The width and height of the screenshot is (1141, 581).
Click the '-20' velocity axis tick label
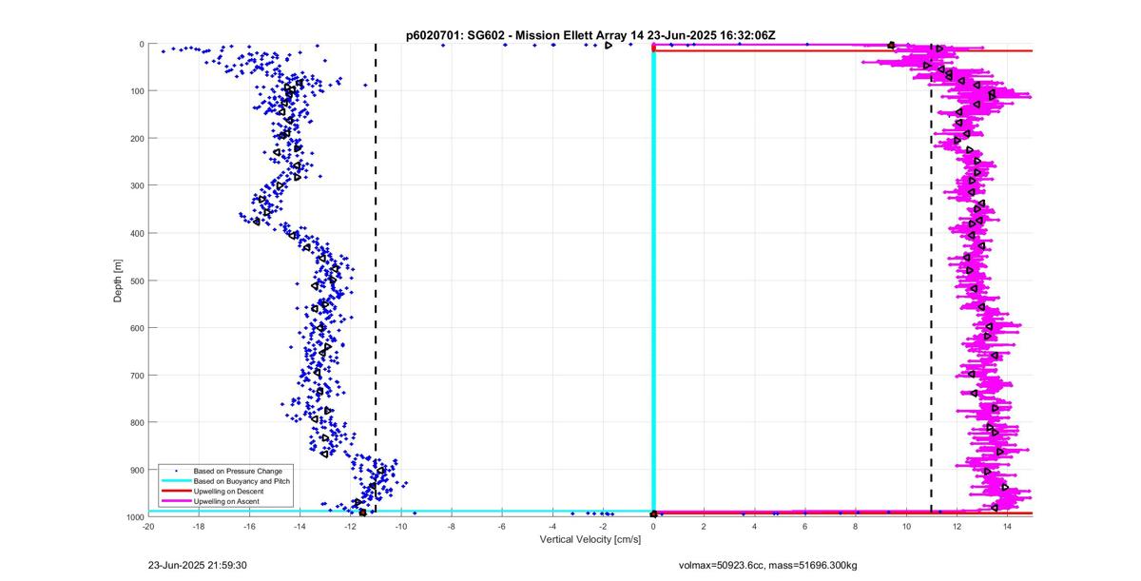[x=148, y=526]
